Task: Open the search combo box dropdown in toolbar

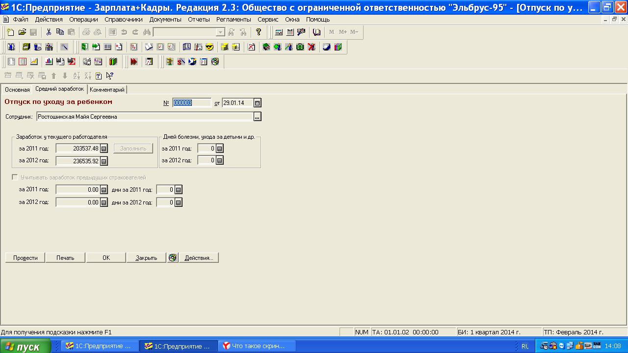Action: click(x=220, y=32)
